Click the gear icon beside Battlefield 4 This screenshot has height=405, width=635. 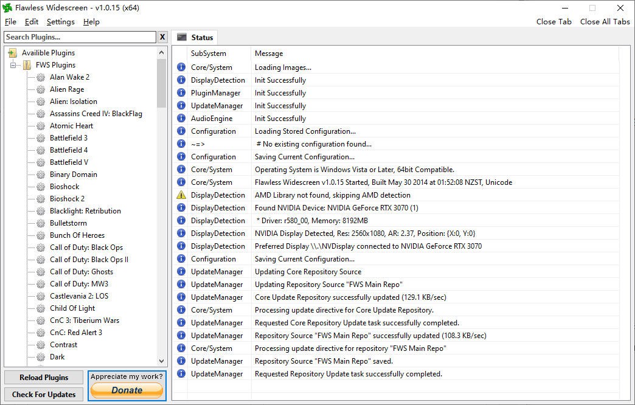coord(41,150)
